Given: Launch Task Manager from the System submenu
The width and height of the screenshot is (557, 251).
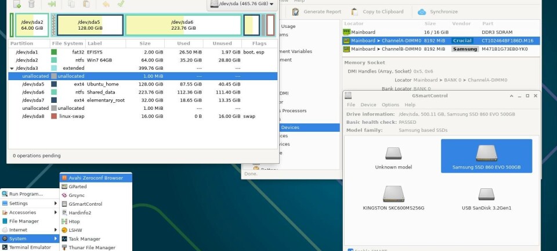Looking at the screenshot, I should tap(96, 239).
